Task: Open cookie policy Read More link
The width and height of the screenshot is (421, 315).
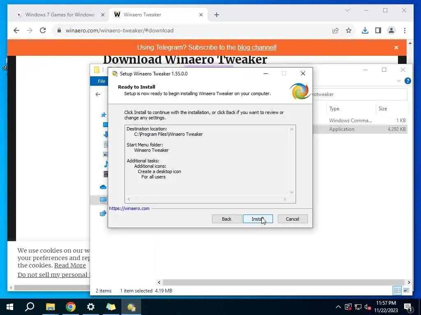Action: [x=70, y=265]
